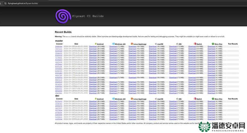Image resolution: width=247 pixels, height=133 pixels.
Task: Click the Windows x64 icon in the dev table header
Action: pyautogui.click(x=114, y=99)
